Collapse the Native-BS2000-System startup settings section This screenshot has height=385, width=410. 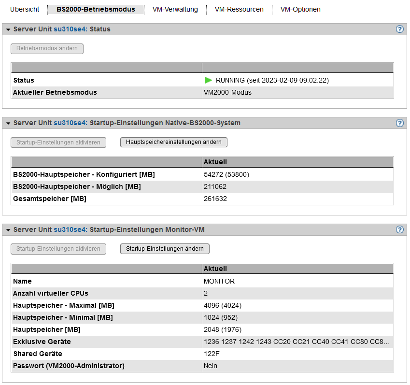click(x=8, y=123)
